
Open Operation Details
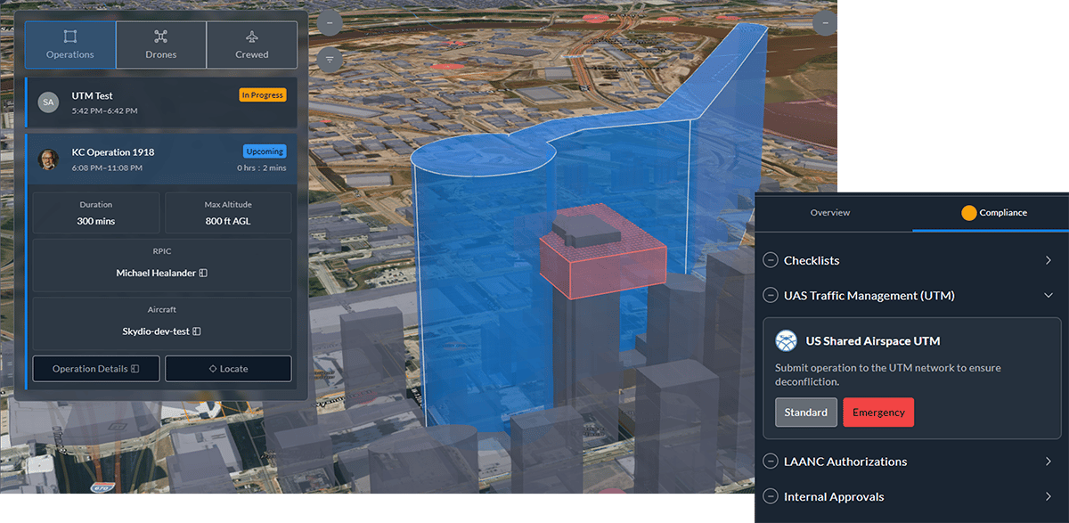[x=96, y=369]
